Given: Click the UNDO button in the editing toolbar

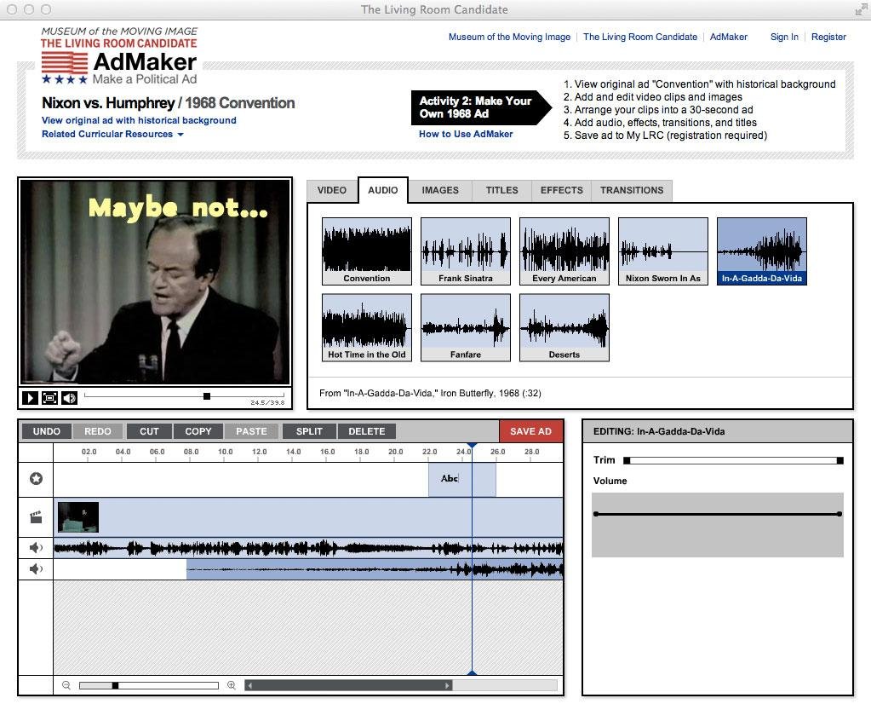Looking at the screenshot, I should coord(47,431).
